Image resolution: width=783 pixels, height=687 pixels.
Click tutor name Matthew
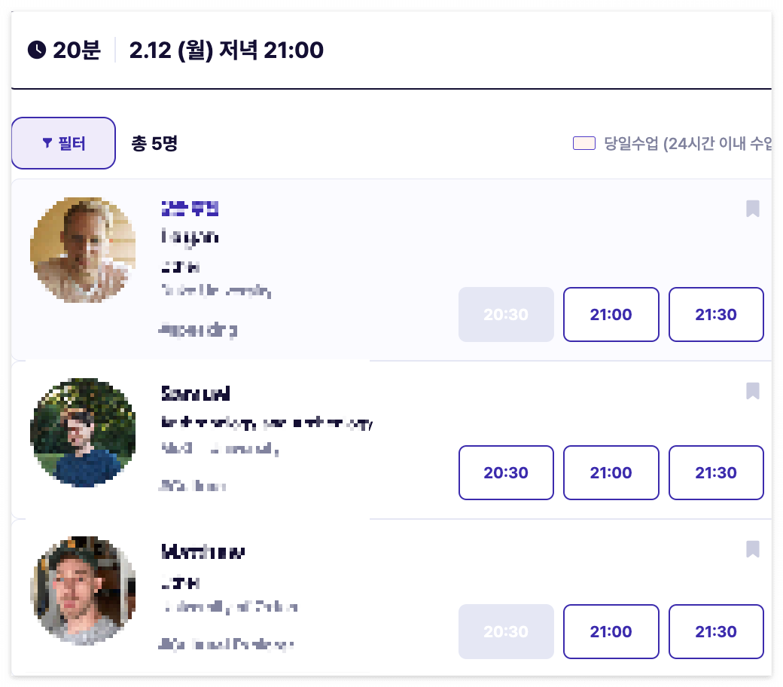pyautogui.click(x=201, y=552)
